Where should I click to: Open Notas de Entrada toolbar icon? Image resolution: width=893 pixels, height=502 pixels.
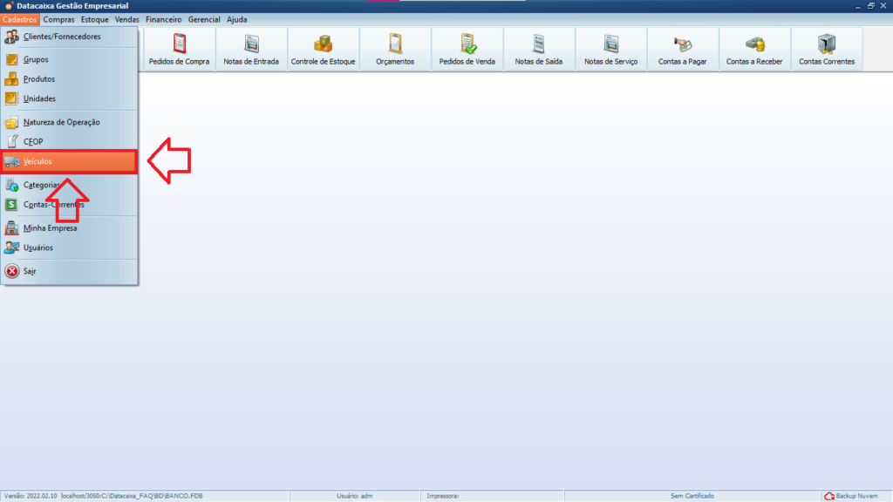251,50
